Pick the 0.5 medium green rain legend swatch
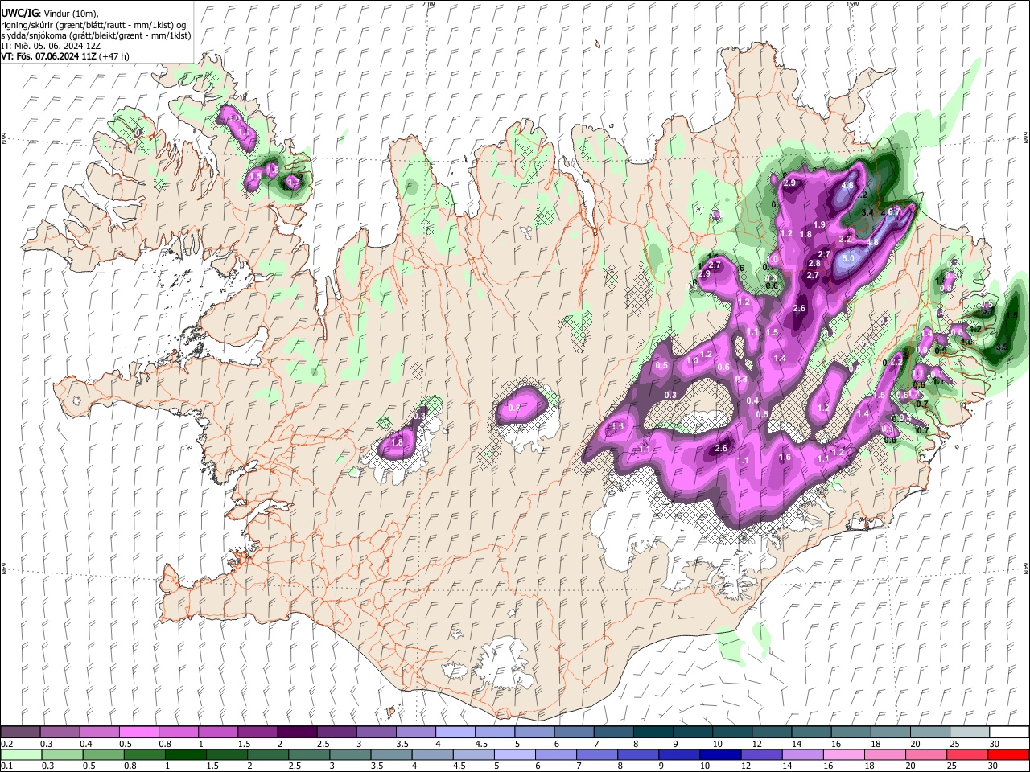This screenshot has width=1030, height=772. click(104, 754)
